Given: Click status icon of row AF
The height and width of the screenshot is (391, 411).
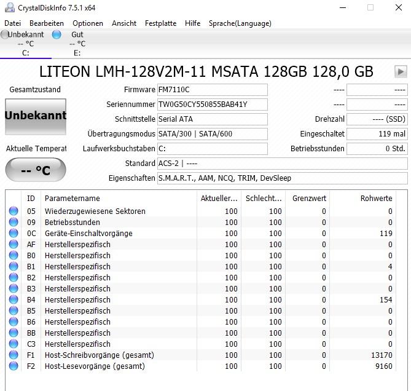Looking at the screenshot, I should coord(14,244).
